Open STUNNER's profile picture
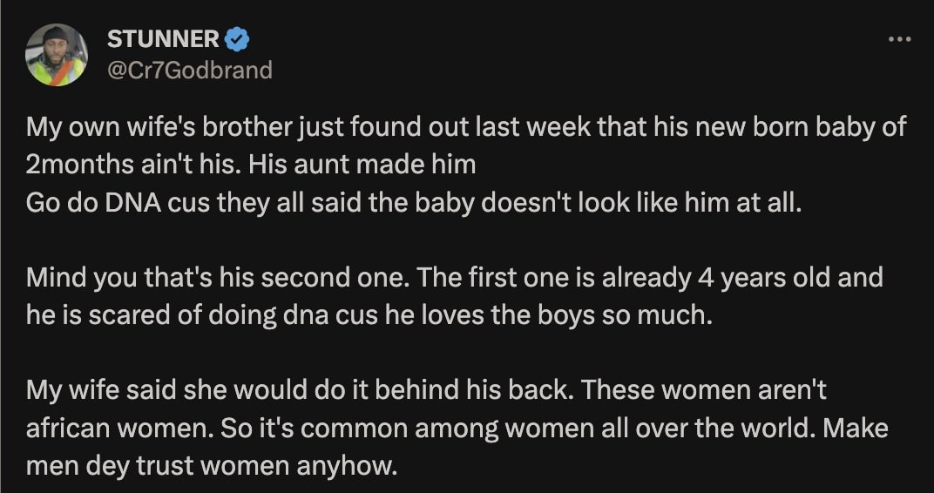 [x=57, y=54]
